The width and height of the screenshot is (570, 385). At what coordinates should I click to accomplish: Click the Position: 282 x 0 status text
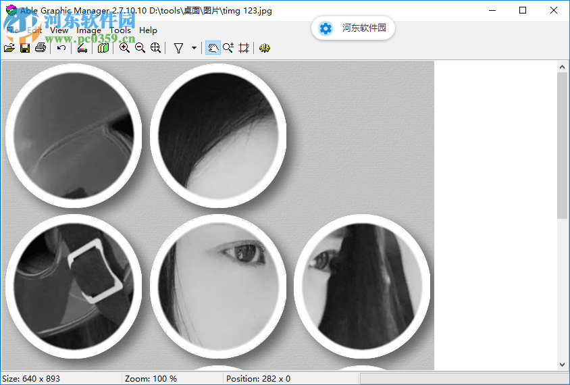258,378
